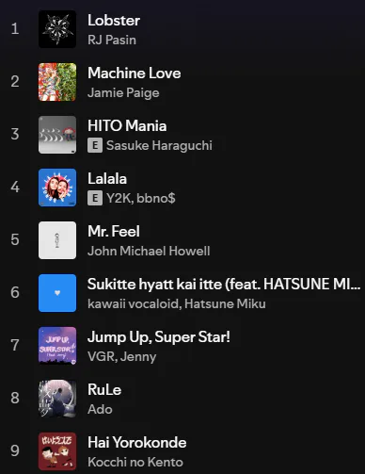Click the HITO Mania cover art

click(57, 135)
